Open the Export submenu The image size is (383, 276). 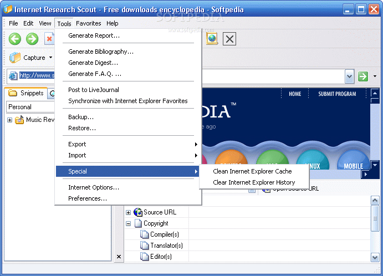tap(129, 144)
